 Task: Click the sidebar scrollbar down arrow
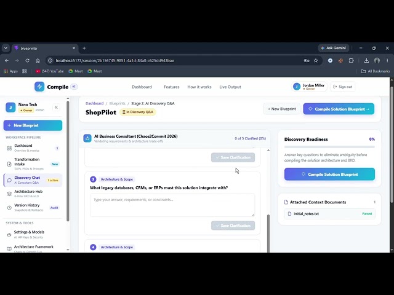click(68, 250)
